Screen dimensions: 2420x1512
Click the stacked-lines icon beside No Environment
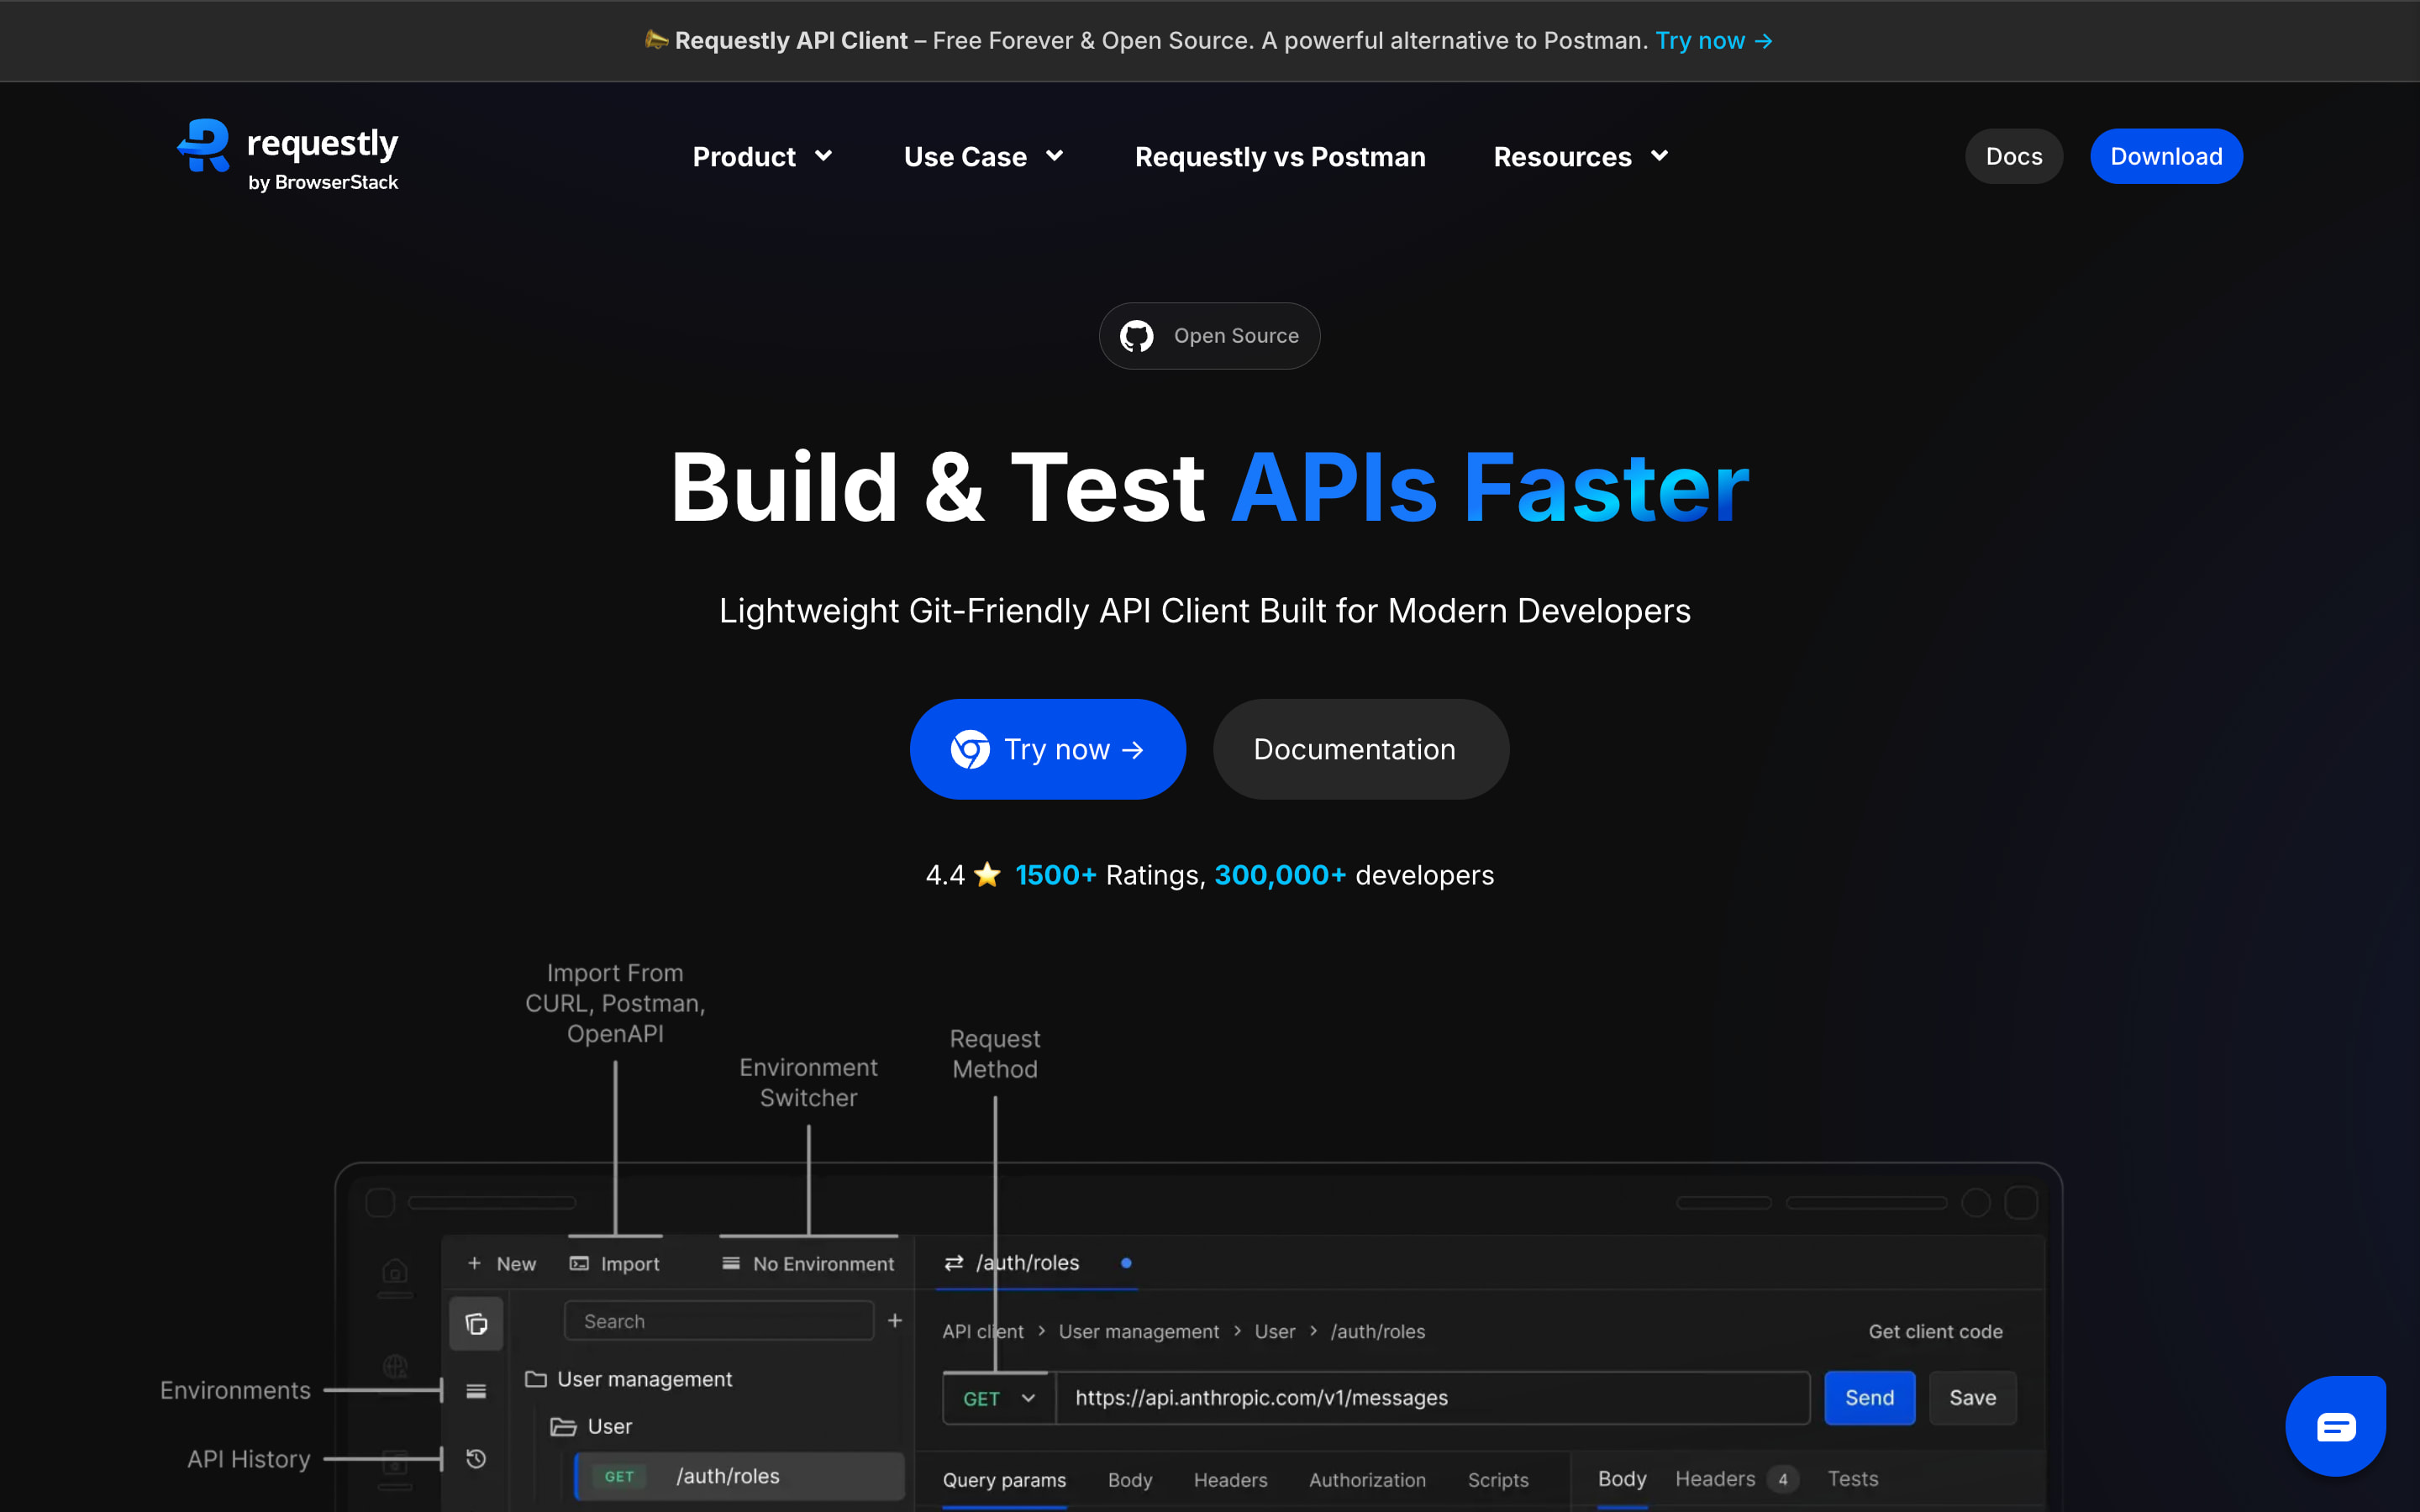731,1263
